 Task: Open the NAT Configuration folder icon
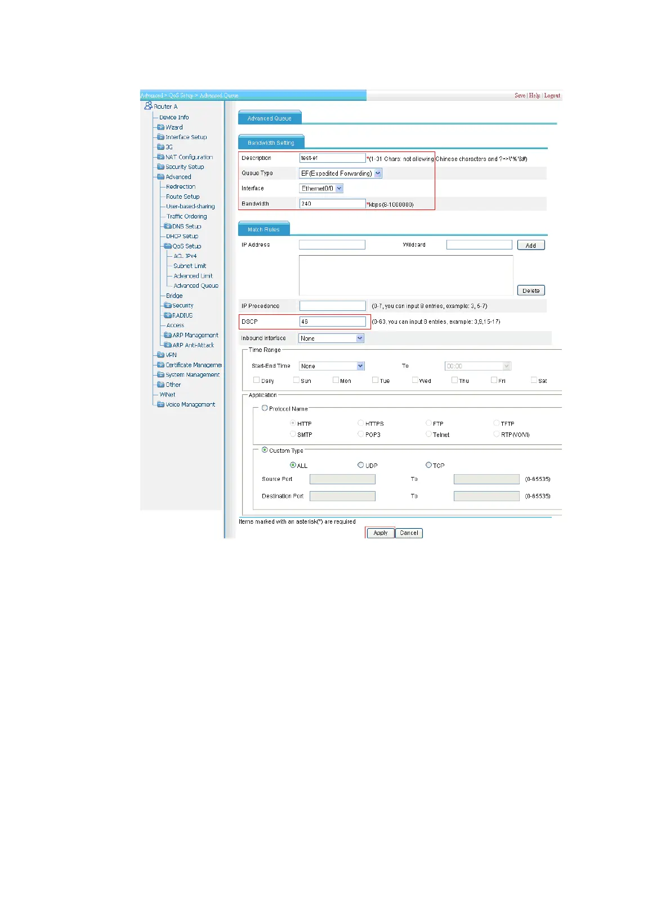pyautogui.click(x=160, y=157)
